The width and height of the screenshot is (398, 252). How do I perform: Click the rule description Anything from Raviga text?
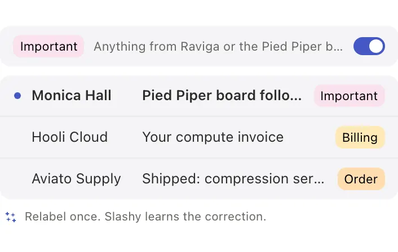pyautogui.click(x=218, y=47)
